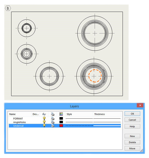Select the AngleHoles layer name
Viewport: 149px width, 158px height.
pos(19,122)
